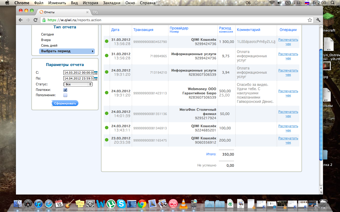Screen dimensions: 340x212
Task: Select the Вчера report type
Action: 46,40
